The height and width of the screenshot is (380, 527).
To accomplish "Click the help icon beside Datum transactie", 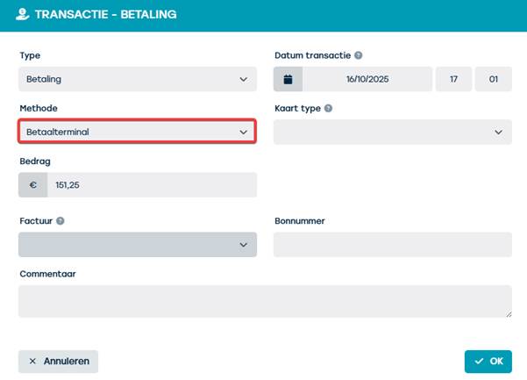I will [360, 55].
